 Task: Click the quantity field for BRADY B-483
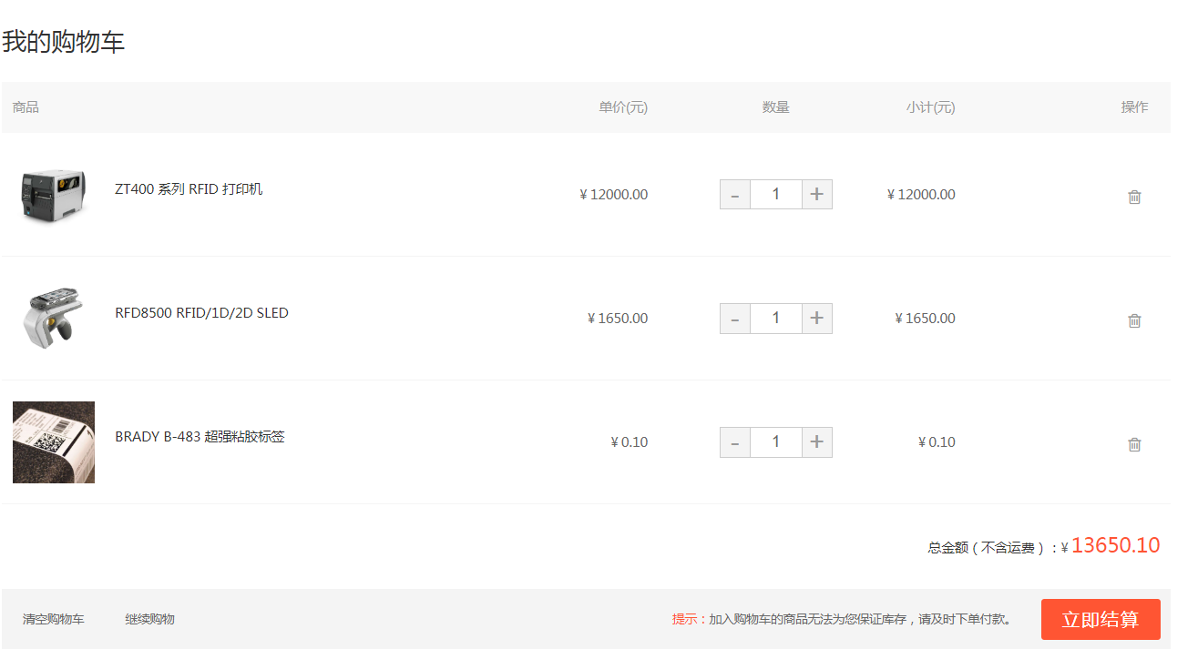pyautogui.click(x=776, y=442)
